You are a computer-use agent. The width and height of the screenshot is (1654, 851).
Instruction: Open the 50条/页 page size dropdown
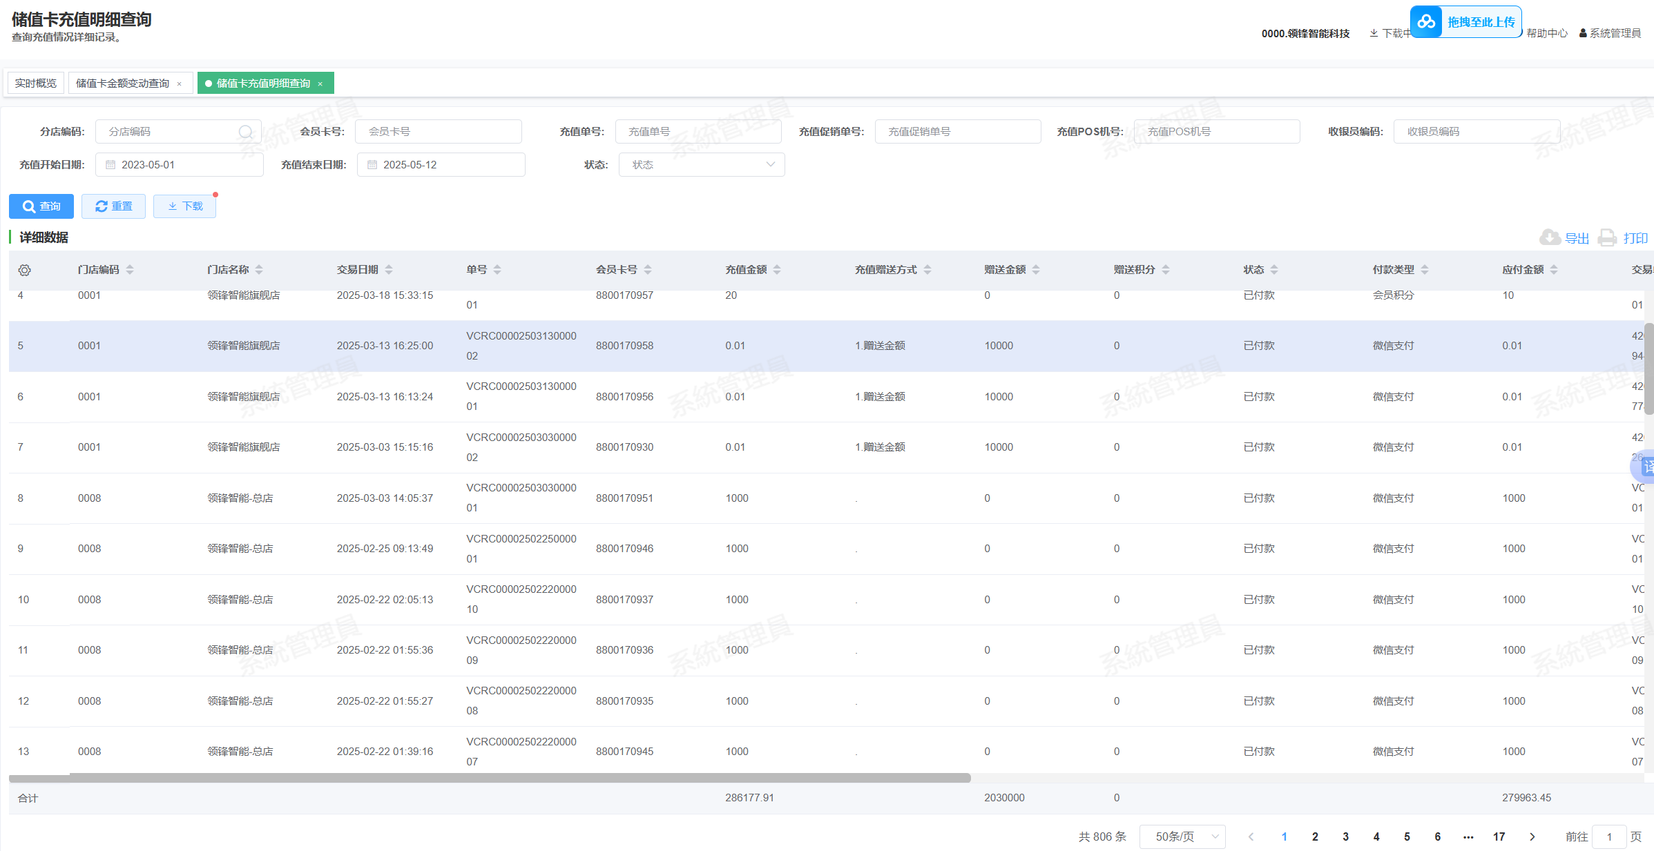coord(1182,837)
